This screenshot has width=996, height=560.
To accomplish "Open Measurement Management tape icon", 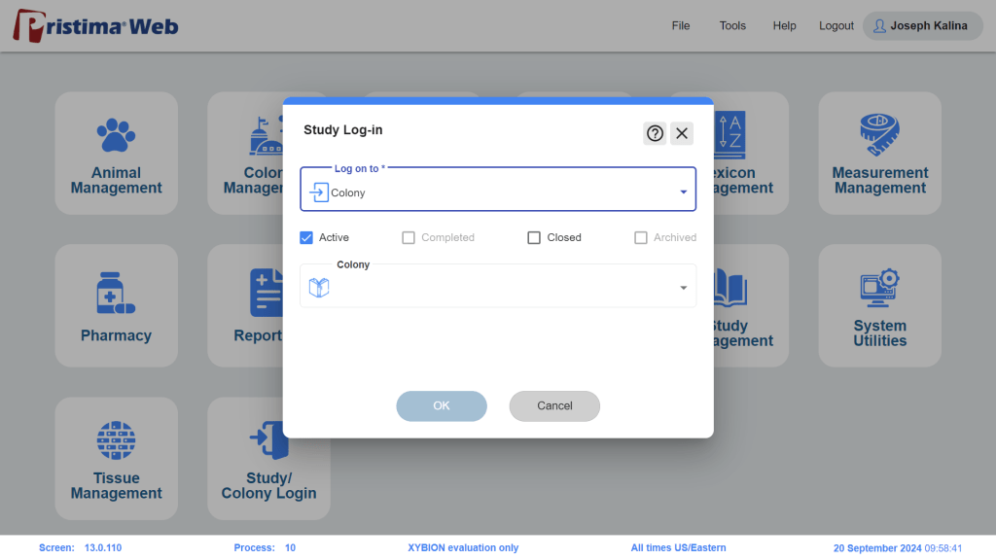I will click(879, 134).
